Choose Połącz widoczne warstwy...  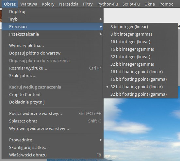pos(53,114)
